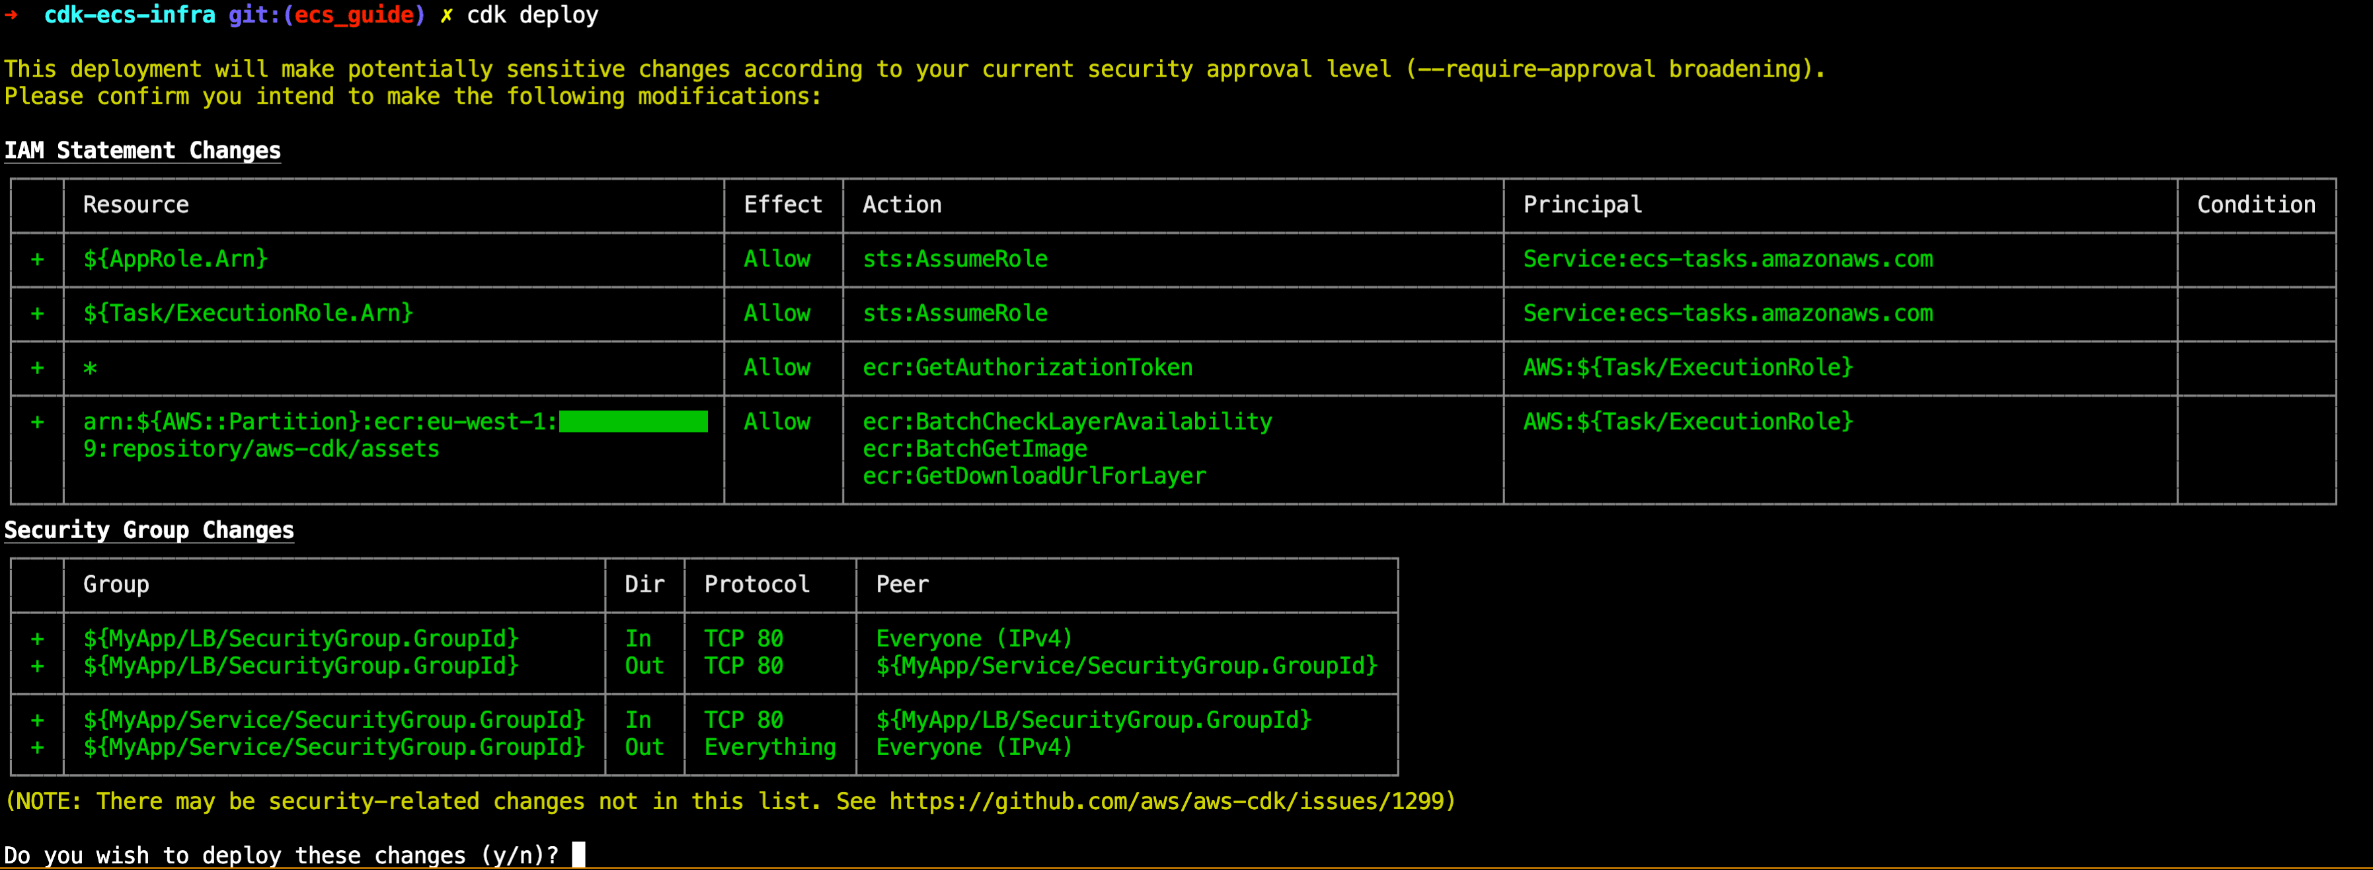Click the IAM Statement Changes heading
This screenshot has height=870, width=2373.
(143, 151)
